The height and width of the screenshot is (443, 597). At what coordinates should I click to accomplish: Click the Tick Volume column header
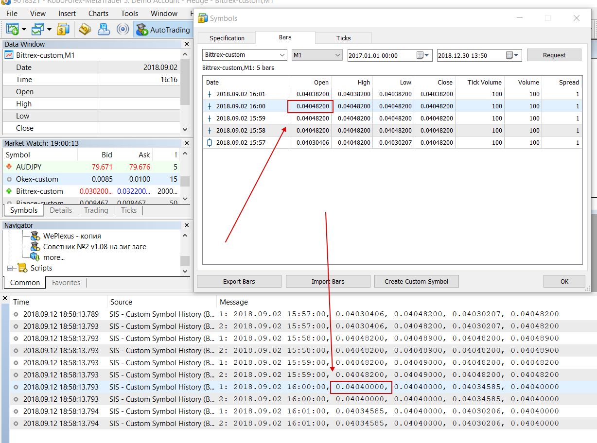point(481,82)
